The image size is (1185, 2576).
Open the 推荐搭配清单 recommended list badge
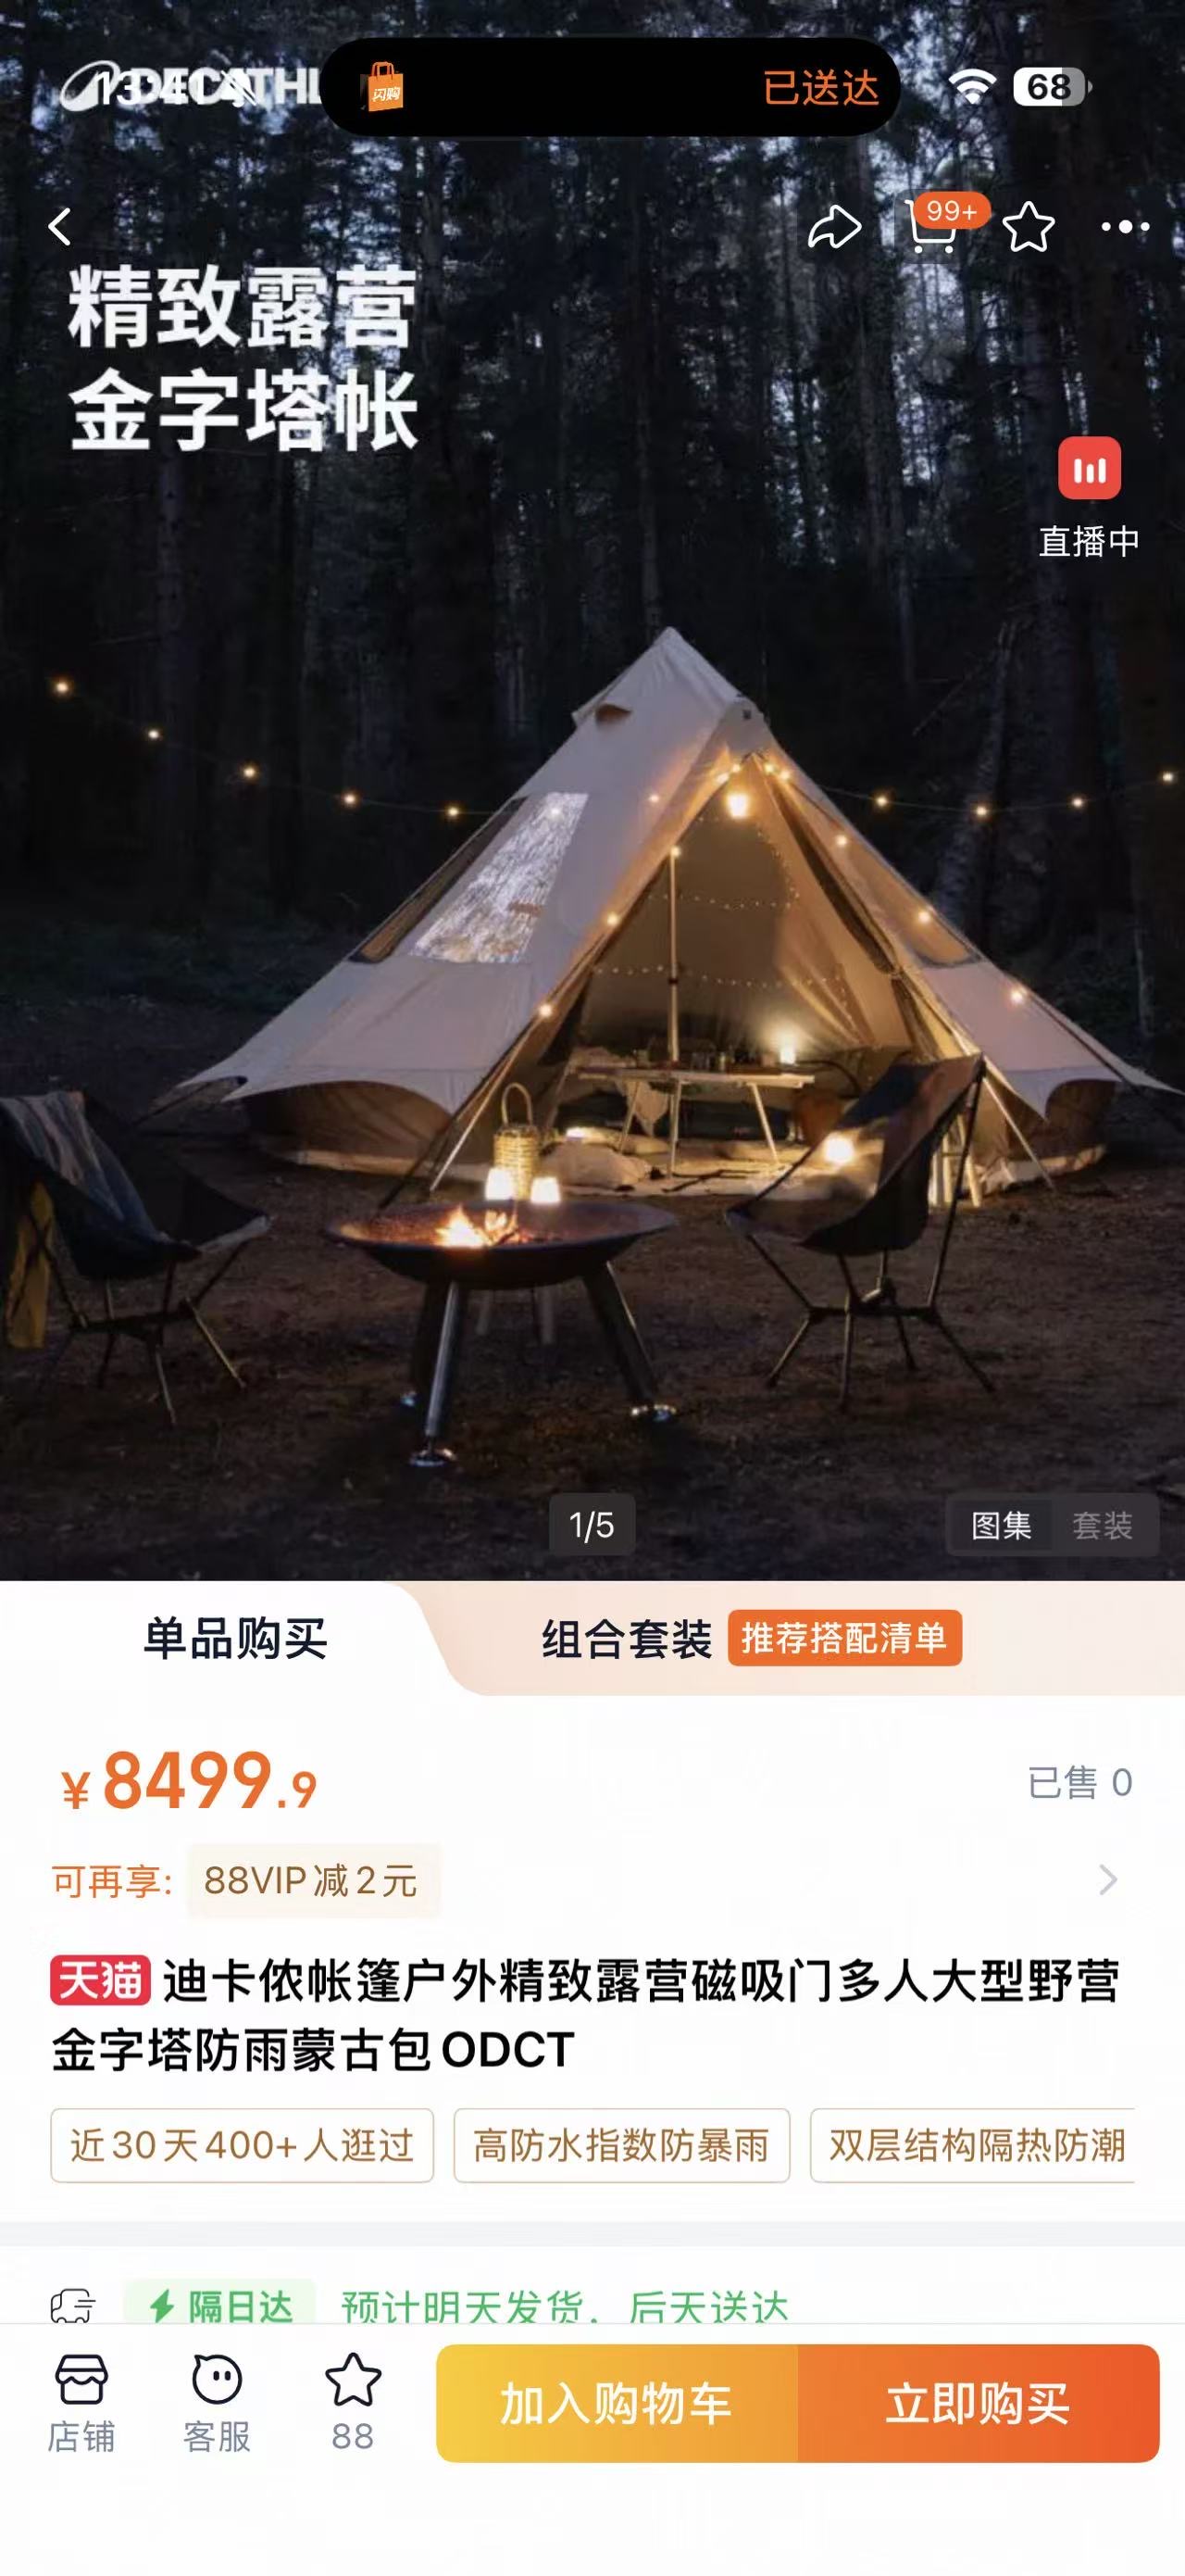coord(844,1638)
